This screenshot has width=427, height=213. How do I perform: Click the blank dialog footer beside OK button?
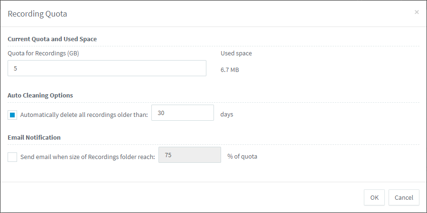[190, 197]
